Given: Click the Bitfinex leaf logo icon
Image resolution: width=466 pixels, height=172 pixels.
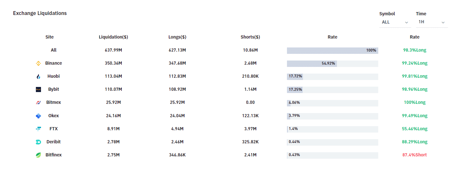Looking at the screenshot, I should click(x=38, y=155).
